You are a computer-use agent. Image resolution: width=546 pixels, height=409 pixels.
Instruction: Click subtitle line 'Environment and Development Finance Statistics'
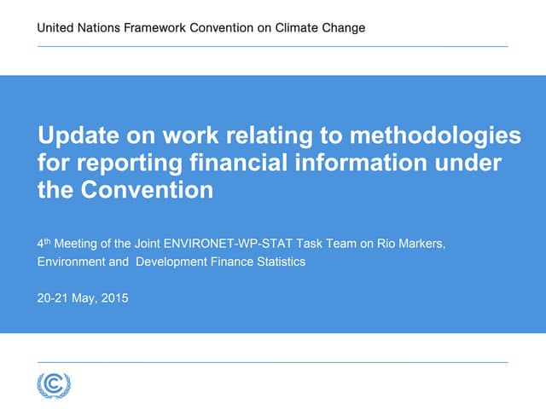pos(171,262)
